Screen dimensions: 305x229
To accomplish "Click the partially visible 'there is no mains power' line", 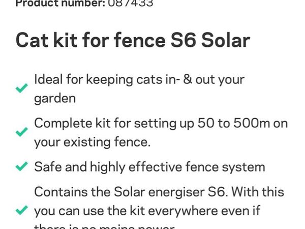I will pos(104,226).
